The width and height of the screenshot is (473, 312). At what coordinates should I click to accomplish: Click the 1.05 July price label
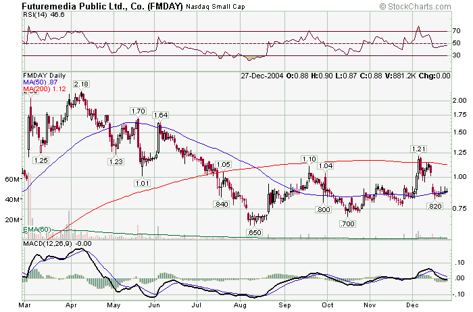[224, 165]
